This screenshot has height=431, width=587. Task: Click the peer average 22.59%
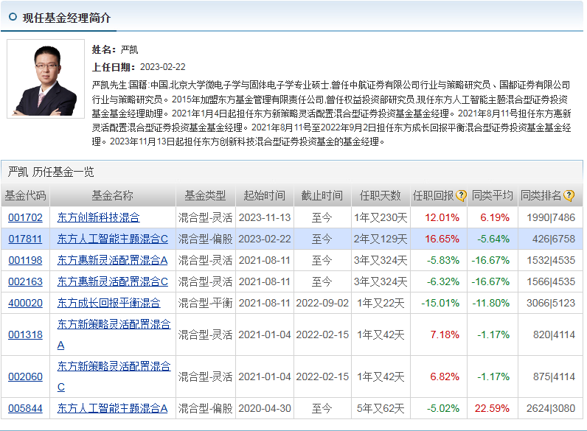pos(492,408)
